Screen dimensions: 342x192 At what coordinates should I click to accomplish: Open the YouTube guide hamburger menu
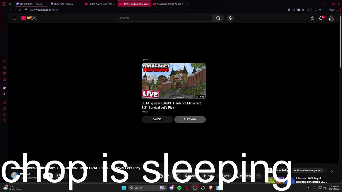(14, 18)
